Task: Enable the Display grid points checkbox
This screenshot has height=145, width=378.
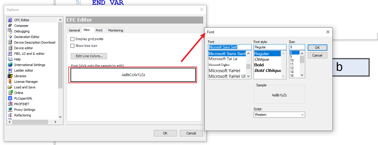Action: pos(73,39)
